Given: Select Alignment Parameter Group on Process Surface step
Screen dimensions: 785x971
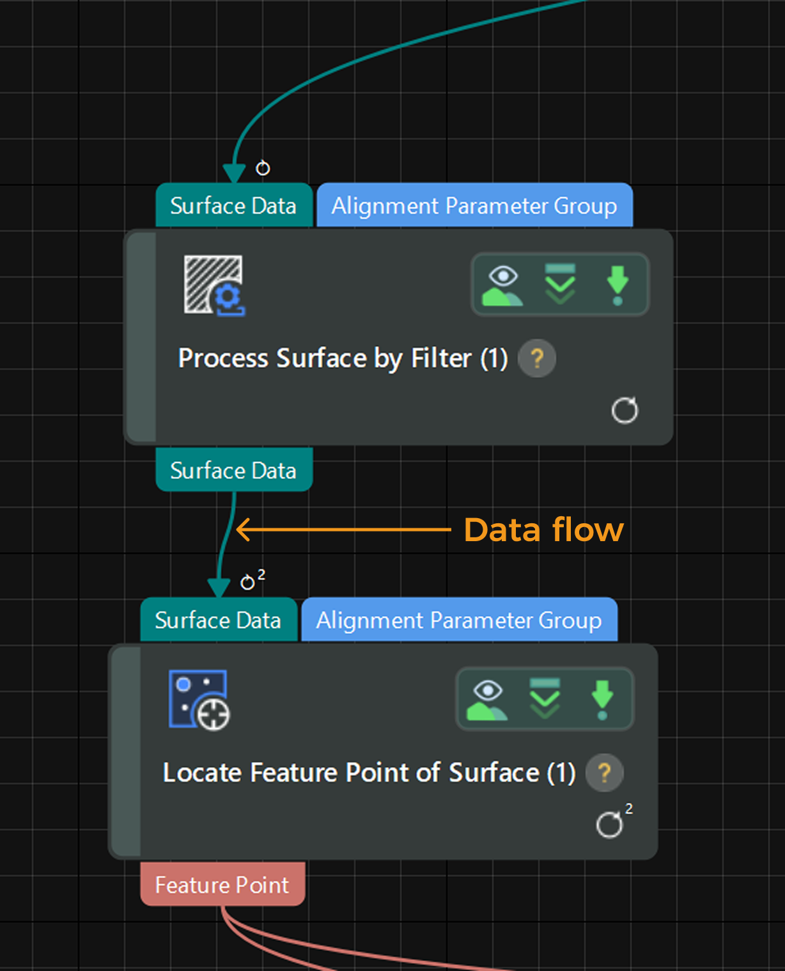Looking at the screenshot, I should coord(474,206).
